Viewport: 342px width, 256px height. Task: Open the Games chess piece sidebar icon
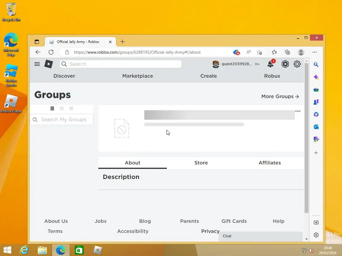[316, 102]
